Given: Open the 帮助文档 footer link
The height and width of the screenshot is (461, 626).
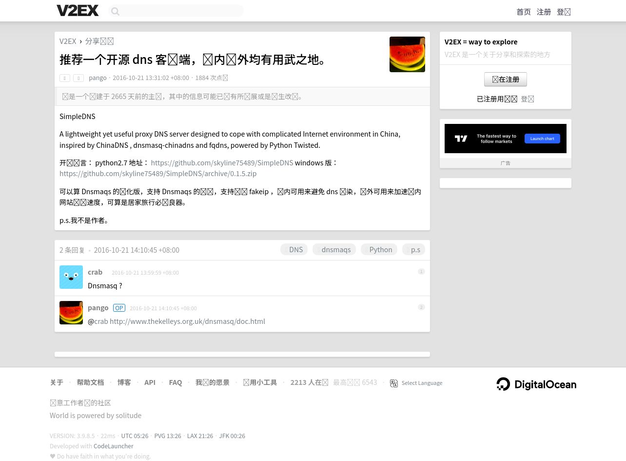Looking at the screenshot, I should [90, 382].
